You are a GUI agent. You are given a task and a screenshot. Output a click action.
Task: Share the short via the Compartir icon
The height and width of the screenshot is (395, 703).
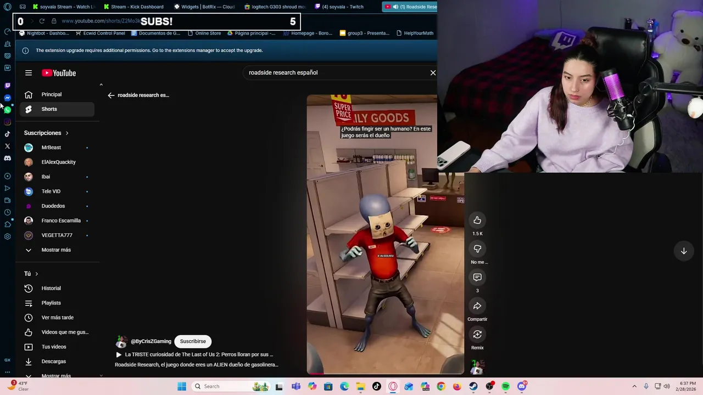[x=477, y=306]
